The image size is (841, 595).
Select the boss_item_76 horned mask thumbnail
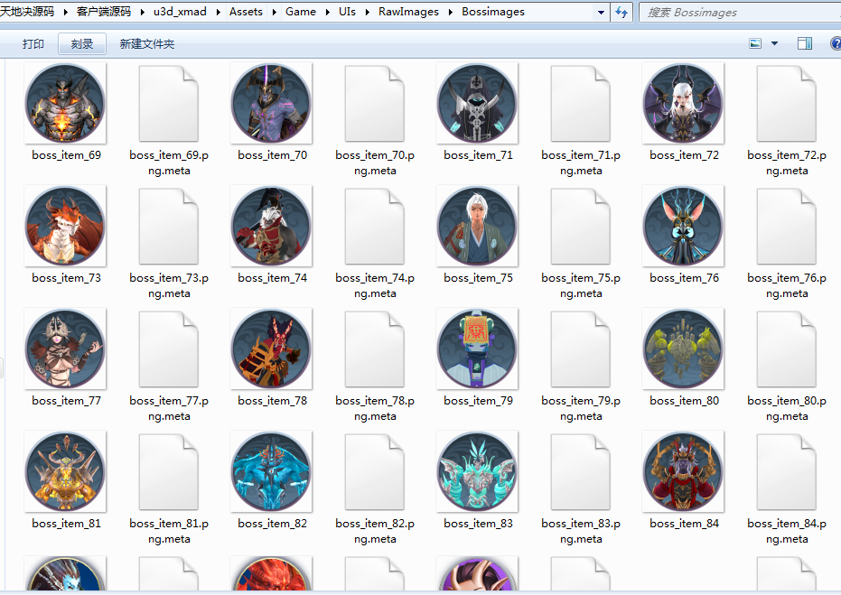pyautogui.click(x=683, y=226)
